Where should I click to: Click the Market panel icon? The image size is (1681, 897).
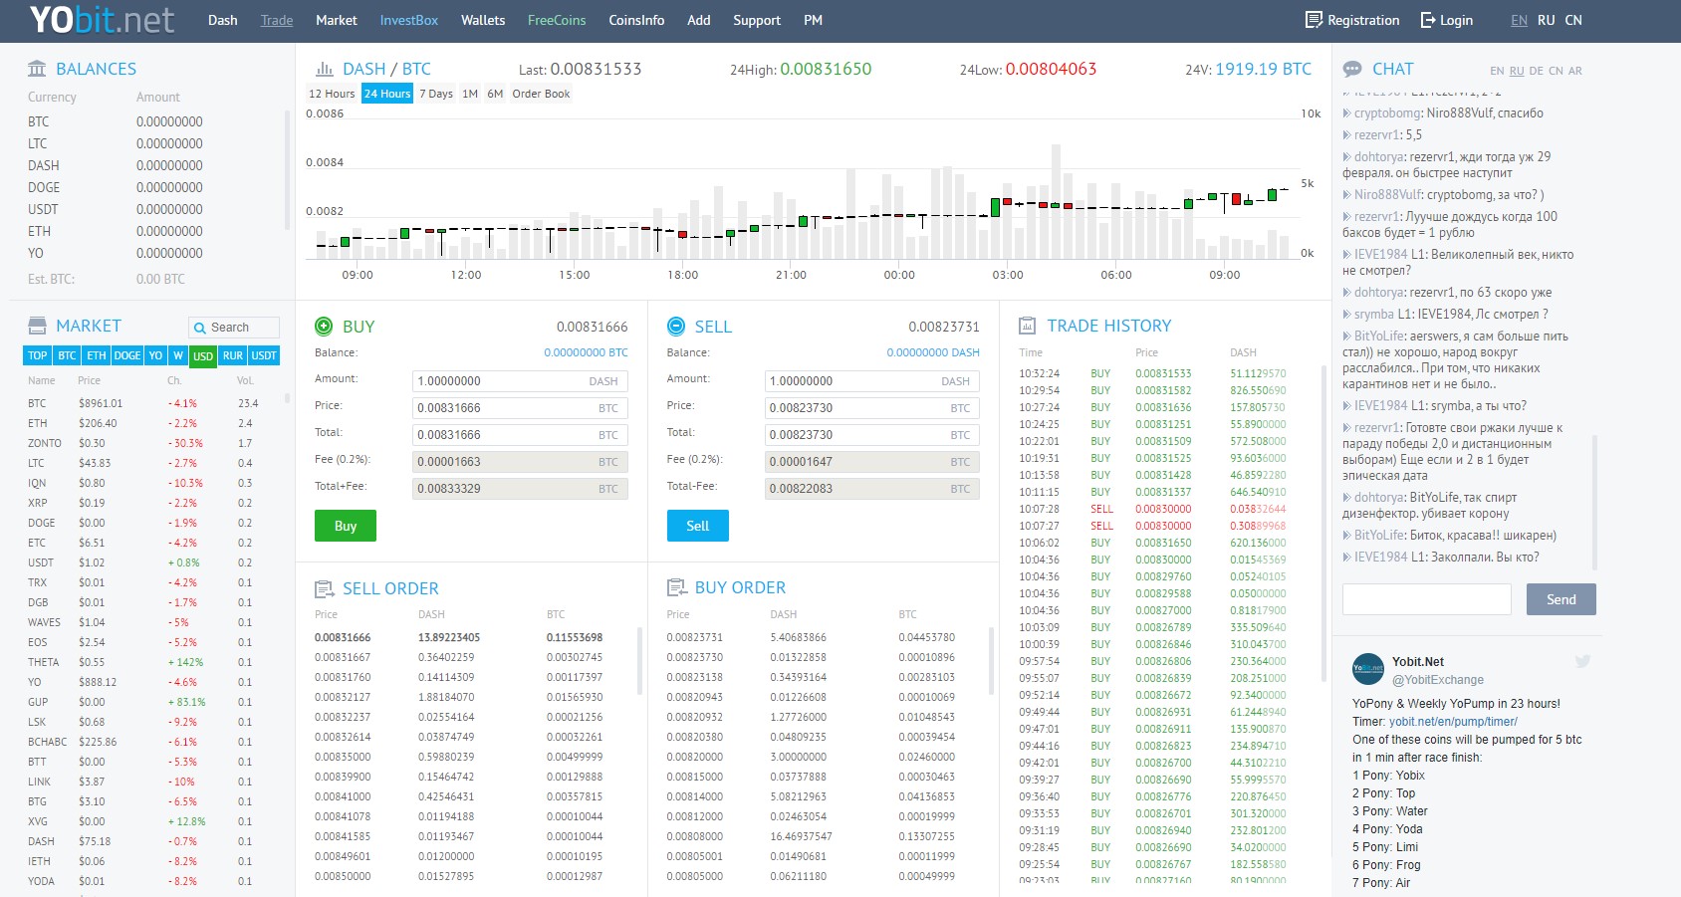[x=37, y=326]
